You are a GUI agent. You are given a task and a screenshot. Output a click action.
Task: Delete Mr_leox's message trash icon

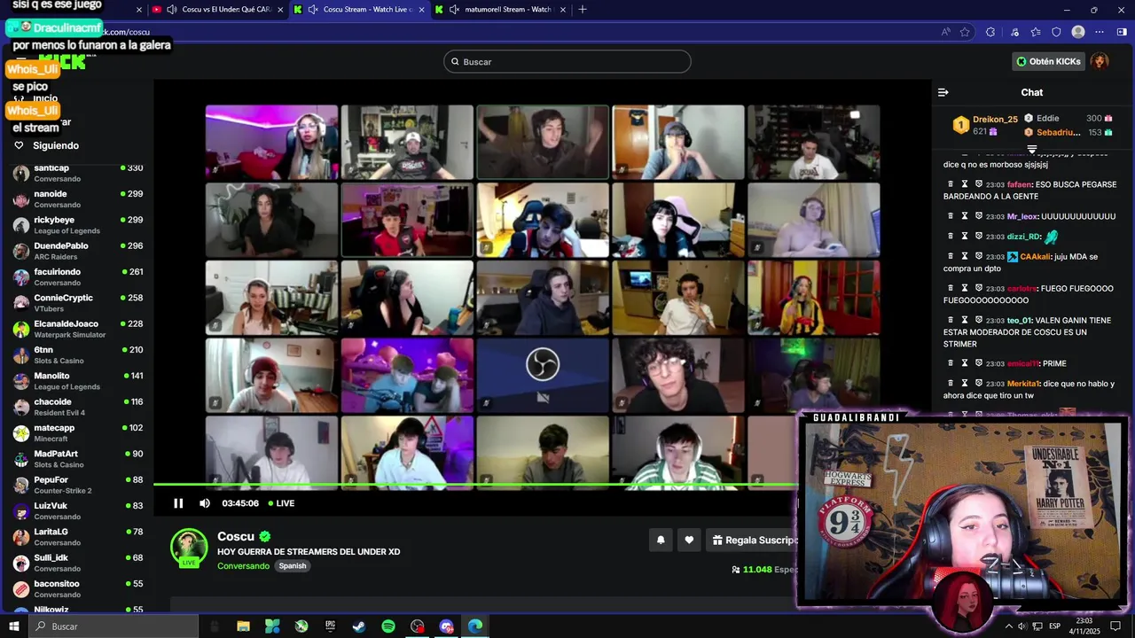pos(951,216)
